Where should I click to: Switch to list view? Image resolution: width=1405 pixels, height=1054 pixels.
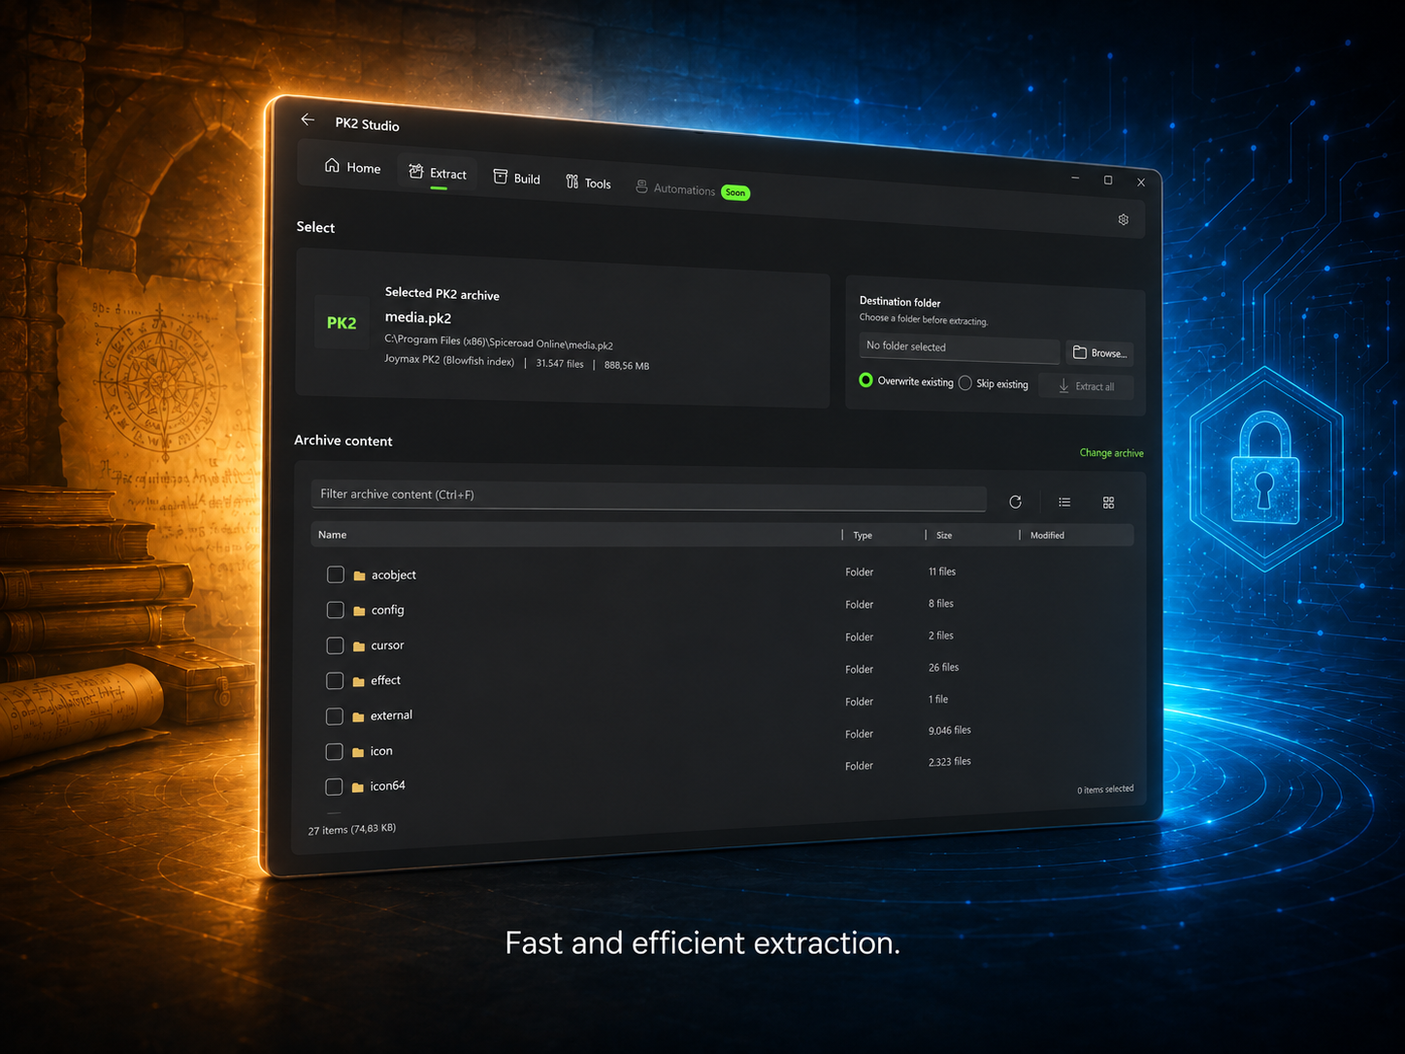(x=1064, y=502)
